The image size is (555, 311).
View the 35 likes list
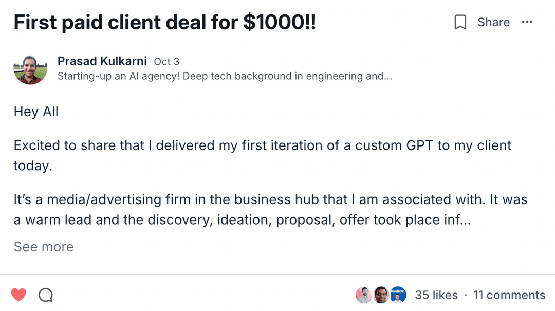pyautogui.click(x=436, y=295)
